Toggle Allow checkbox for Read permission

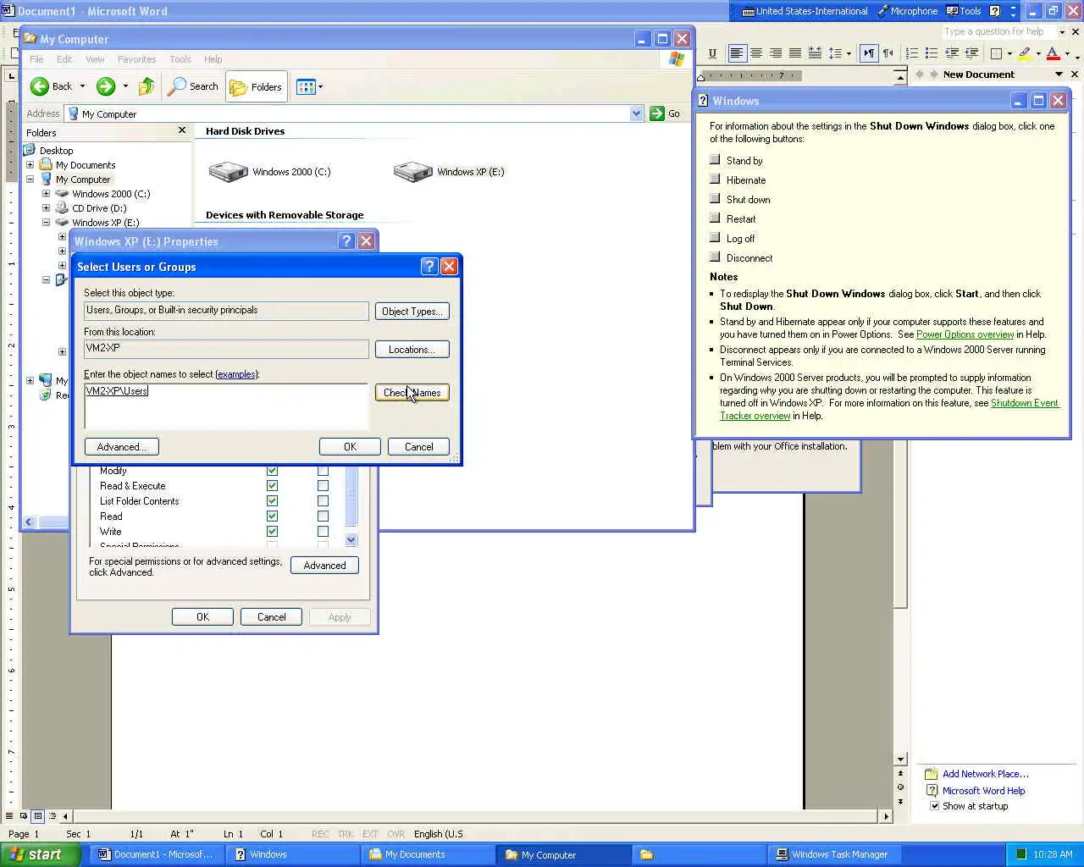pyautogui.click(x=272, y=516)
